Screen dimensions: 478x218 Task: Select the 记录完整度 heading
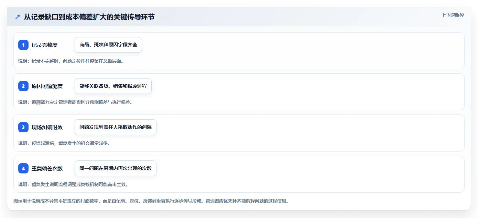[45, 45]
